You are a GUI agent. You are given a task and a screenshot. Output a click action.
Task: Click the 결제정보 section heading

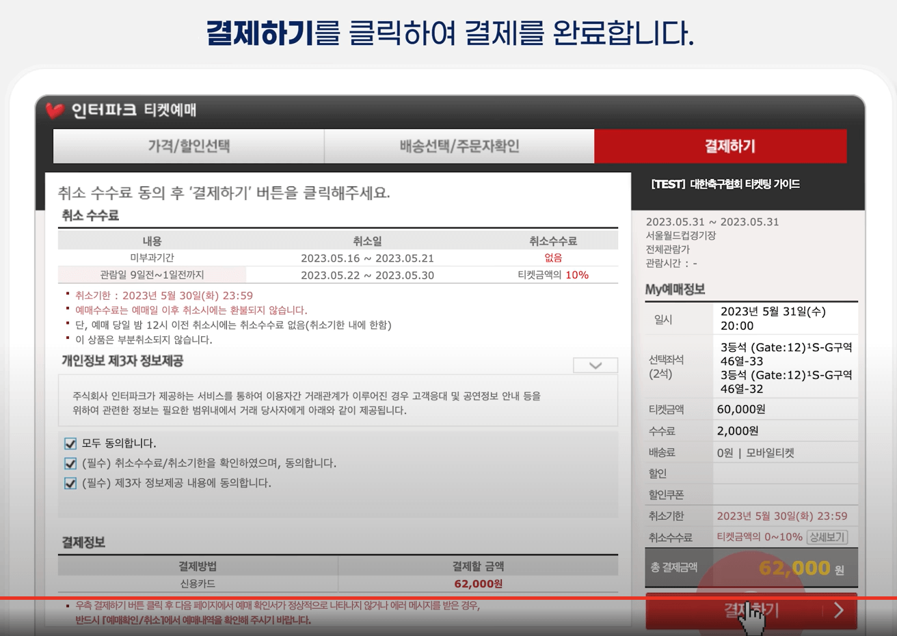coord(83,542)
